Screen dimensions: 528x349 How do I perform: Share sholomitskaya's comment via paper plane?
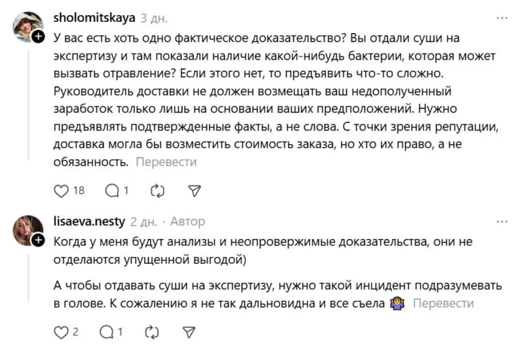(195, 190)
